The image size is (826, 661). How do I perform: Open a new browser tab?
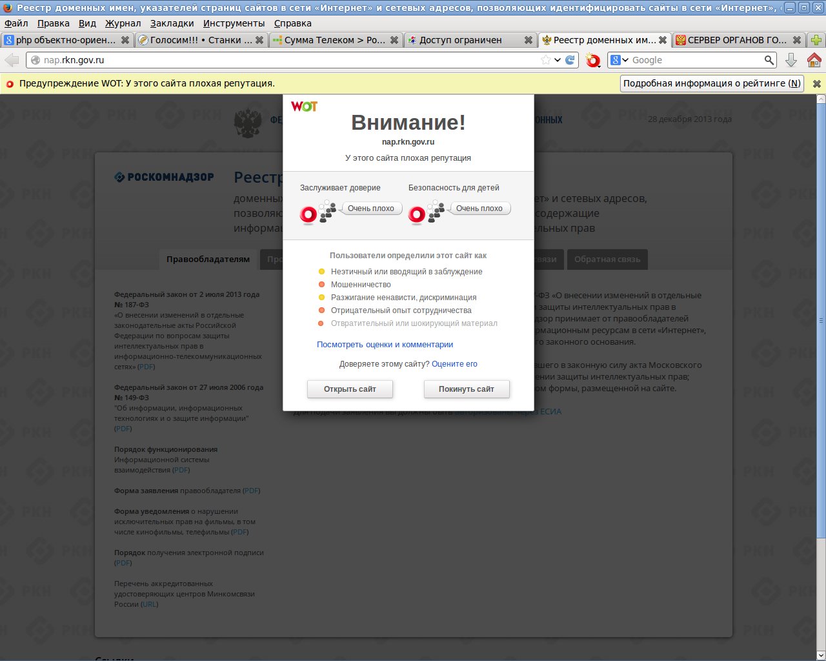(x=816, y=40)
